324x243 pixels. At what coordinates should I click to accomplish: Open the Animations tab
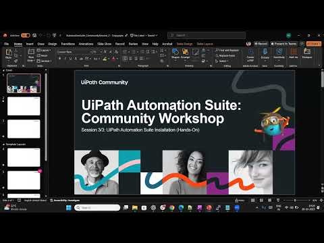coord(86,44)
